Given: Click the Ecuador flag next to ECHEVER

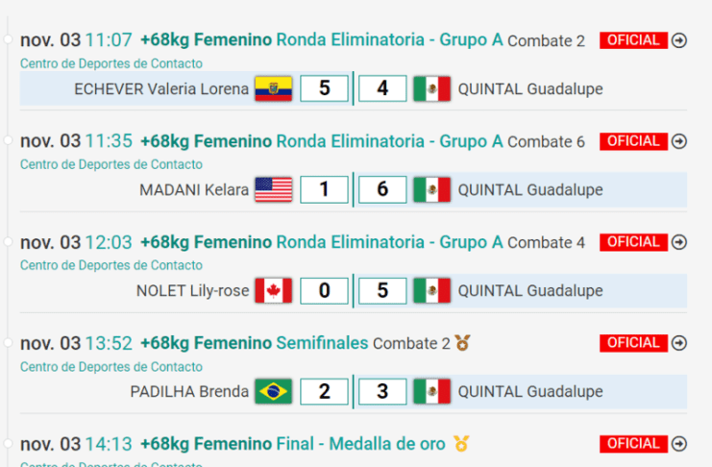Looking at the screenshot, I should 273,89.
